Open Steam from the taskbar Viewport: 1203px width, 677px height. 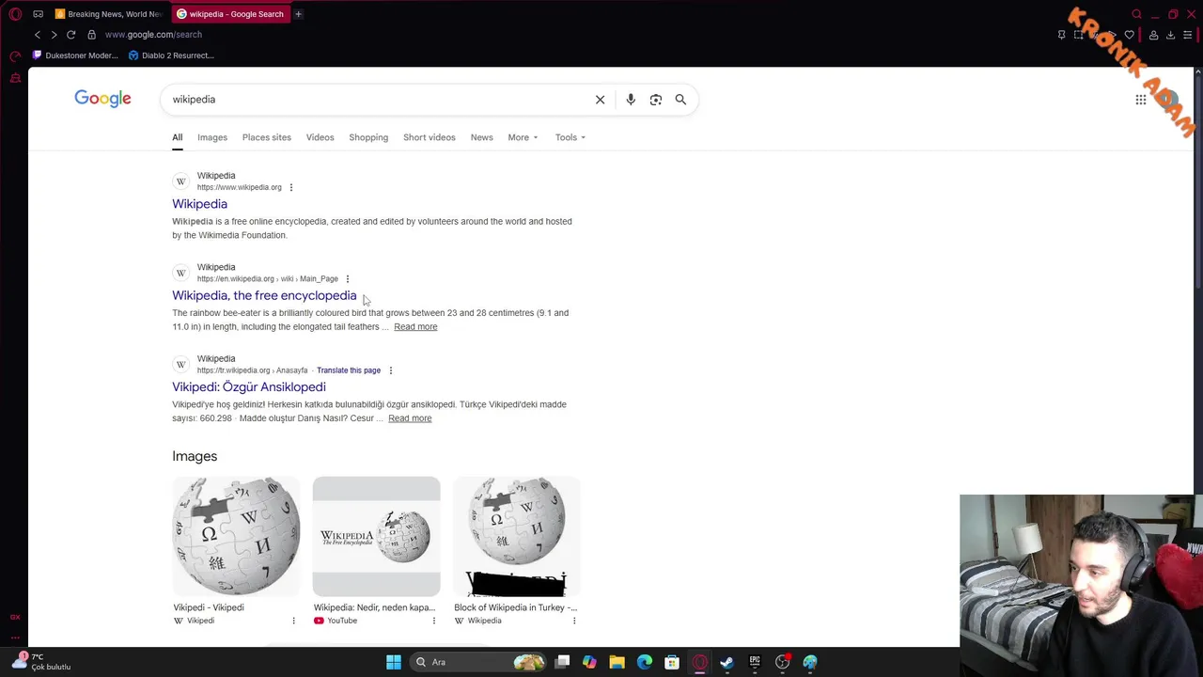click(x=726, y=662)
